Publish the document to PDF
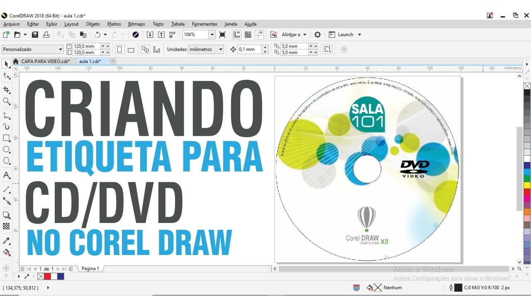531x299 pixels. 173,34
